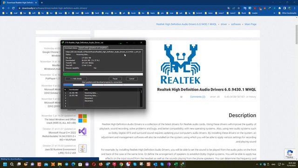Open the 'Book' bookmark folder

(242, 13)
